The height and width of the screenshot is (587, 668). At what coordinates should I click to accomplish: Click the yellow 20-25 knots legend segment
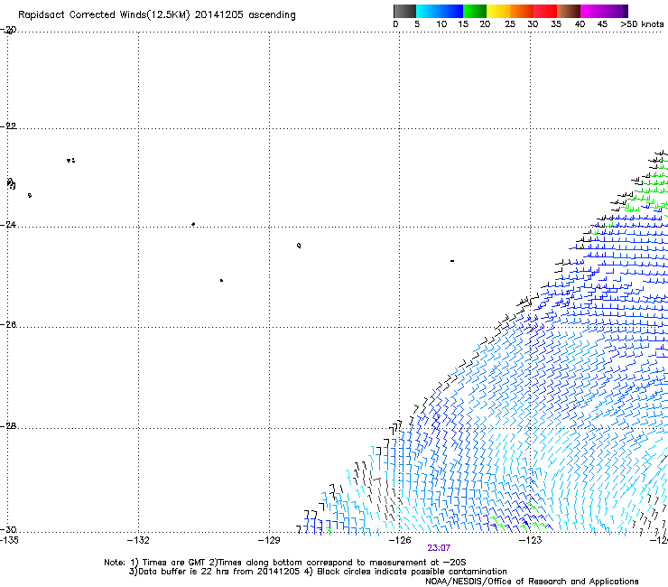coord(498,11)
